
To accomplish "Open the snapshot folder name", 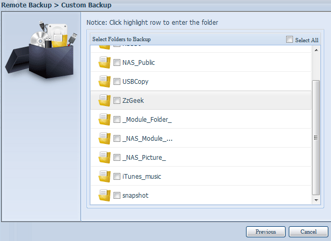I will pos(135,196).
